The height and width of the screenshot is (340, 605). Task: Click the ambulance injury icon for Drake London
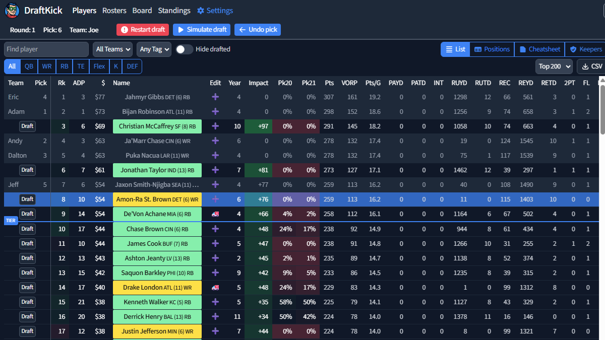coord(215,288)
